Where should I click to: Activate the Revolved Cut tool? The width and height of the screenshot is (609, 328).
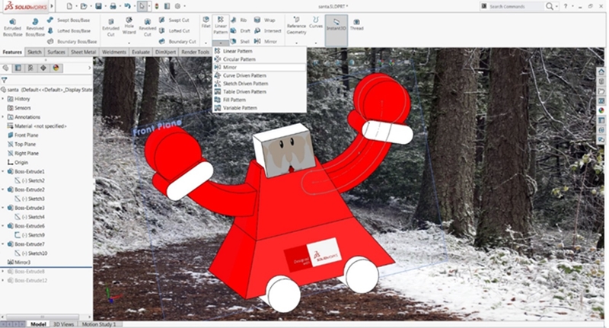[148, 27]
